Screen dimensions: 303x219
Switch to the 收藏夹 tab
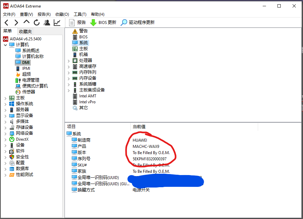pos(25,31)
